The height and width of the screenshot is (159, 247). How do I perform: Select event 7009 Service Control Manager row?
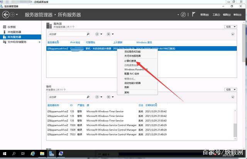point(107,130)
